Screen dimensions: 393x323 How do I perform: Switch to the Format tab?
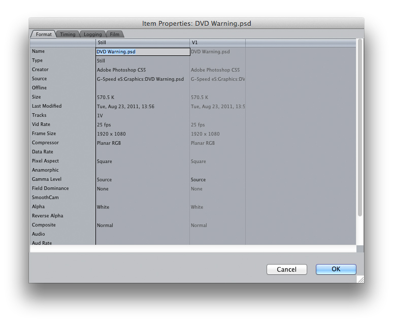[x=44, y=35]
